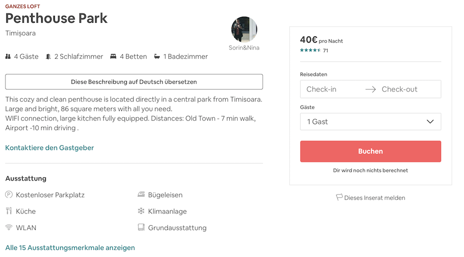Open the Gäste dropdown showing 1 Gast
The height and width of the screenshot is (257, 464).
point(362,121)
